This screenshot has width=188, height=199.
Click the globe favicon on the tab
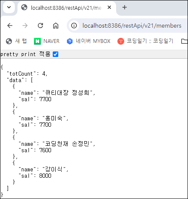click(x=24, y=7)
